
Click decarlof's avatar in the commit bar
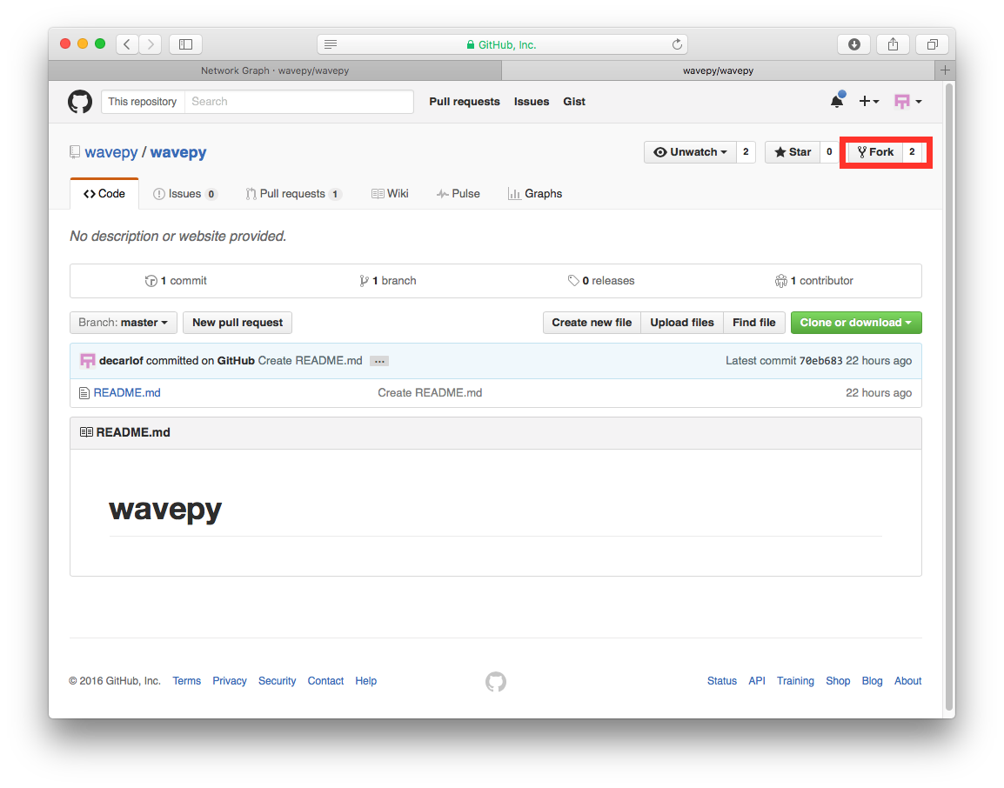tap(88, 360)
